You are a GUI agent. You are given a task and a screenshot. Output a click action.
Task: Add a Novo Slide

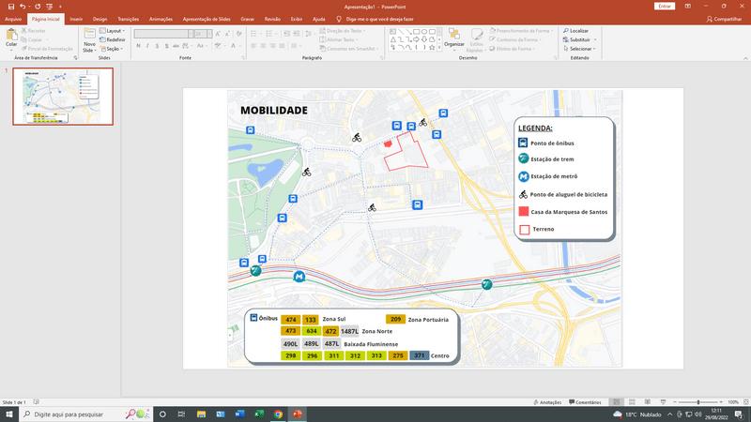(x=89, y=40)
